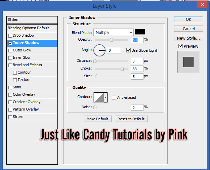210x170 pixels.
Task: Click the style preview thumbnail
Action: pyautogui.click(x=188, y=62)
